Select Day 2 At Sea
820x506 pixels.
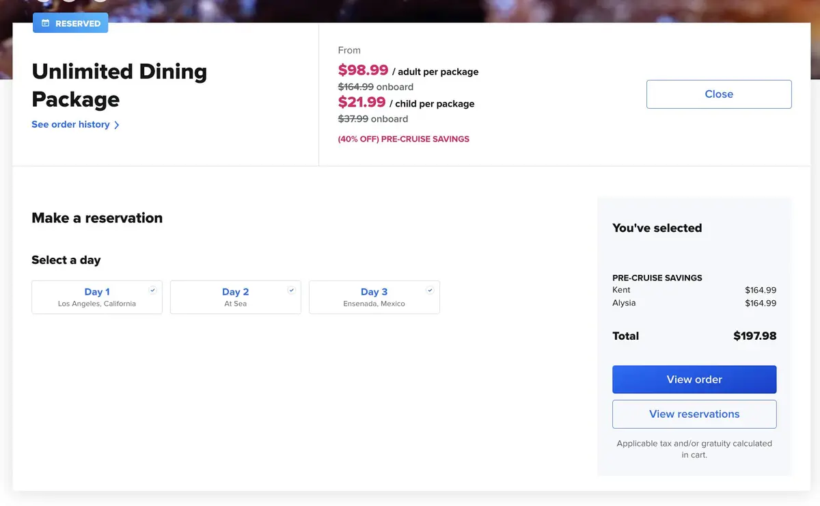point(235,297)
